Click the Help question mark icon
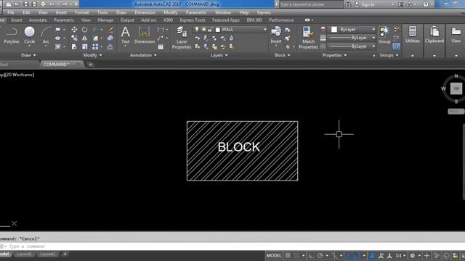Viewport: 465px width, 261px height. tap(426, 4)
